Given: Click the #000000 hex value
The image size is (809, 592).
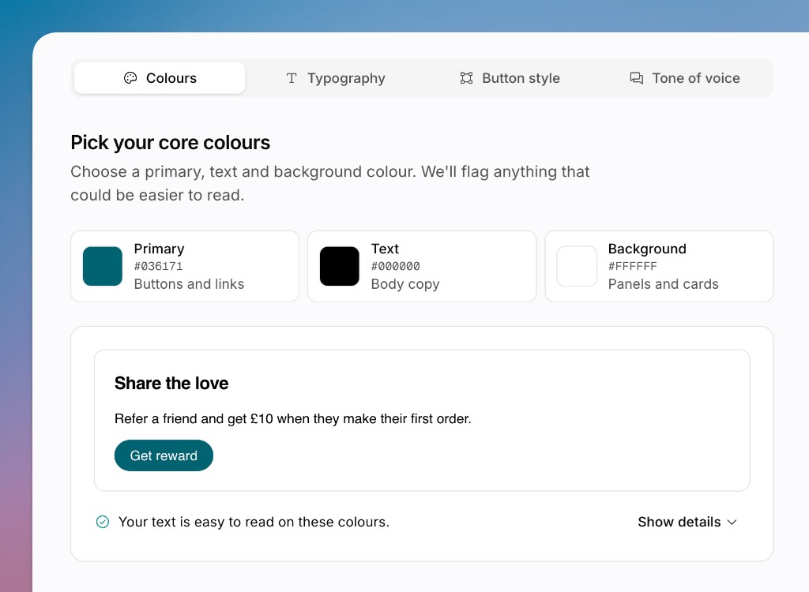Looking at the screenshot, I should [396, 266].
